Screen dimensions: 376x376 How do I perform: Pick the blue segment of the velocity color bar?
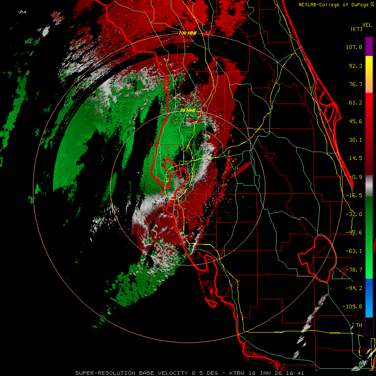click(369, 298)
